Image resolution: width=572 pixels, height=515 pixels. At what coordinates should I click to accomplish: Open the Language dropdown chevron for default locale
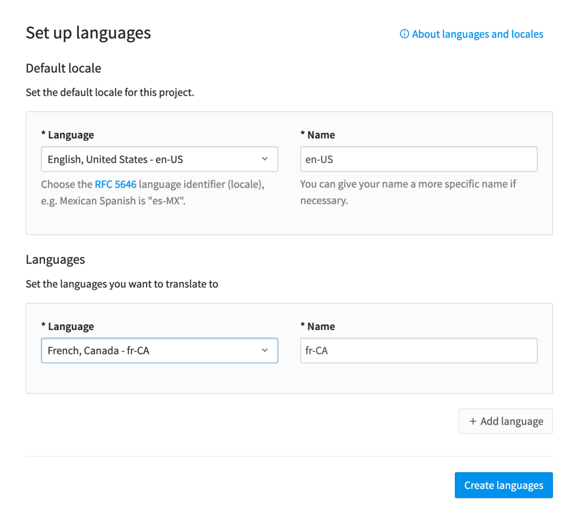pos(264,158)
